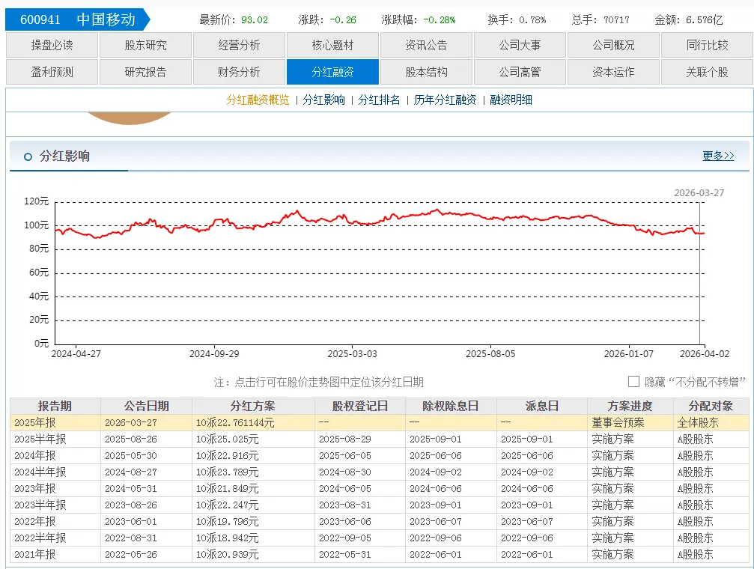The image size is (754, 569).
Task: Open the 股东研究 tab
Action: coord(146,45)
